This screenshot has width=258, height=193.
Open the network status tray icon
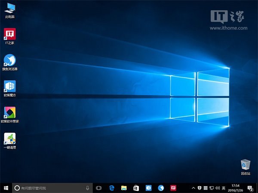coord(212,188)
